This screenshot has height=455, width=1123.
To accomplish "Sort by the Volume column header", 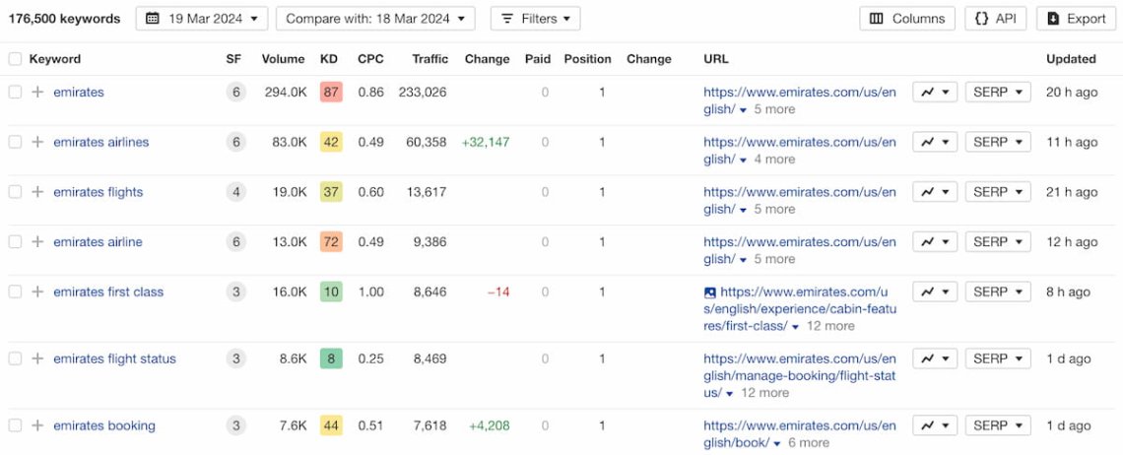I will click(283, 59).
